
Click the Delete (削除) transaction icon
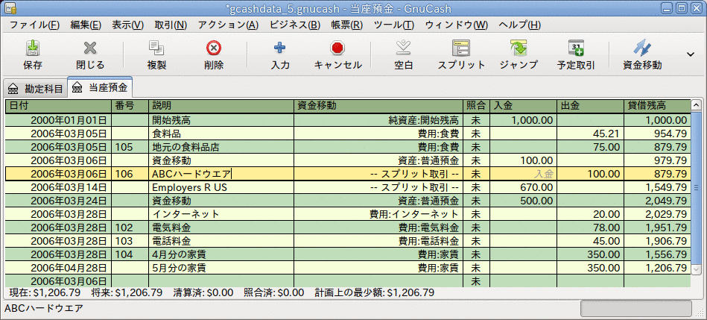(x=214, y=49)
